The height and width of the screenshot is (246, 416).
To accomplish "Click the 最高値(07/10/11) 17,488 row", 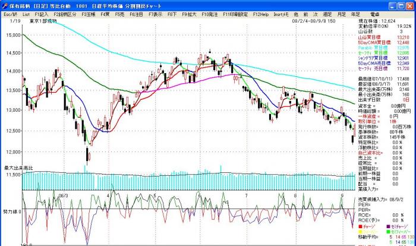I will coord(384,79).
